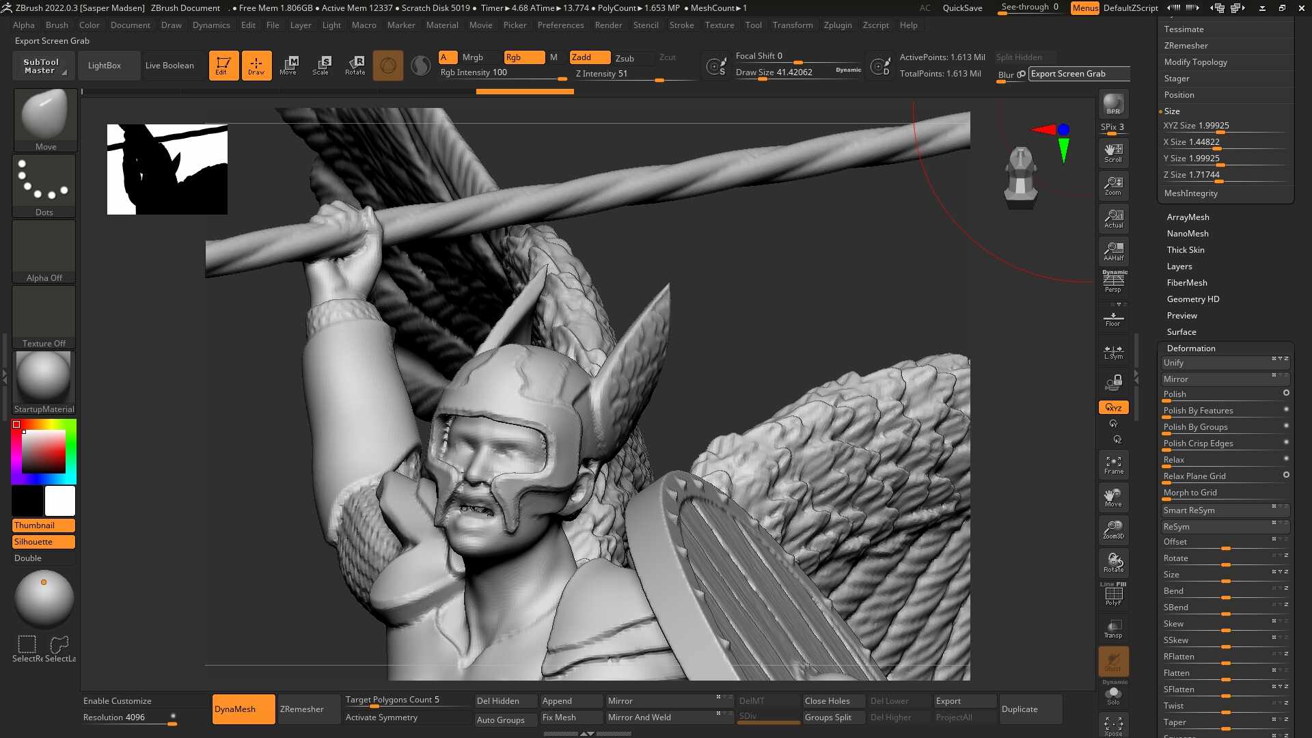Switch to Move transpose mode on top shelf
Screen dimensions: 1312x738
tap(288, 66)
